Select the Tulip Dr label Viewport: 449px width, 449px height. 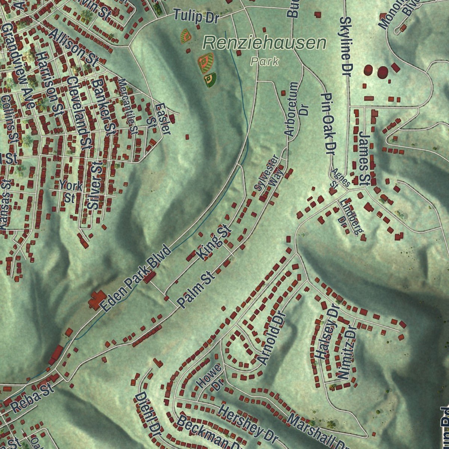tap(196, 16)
